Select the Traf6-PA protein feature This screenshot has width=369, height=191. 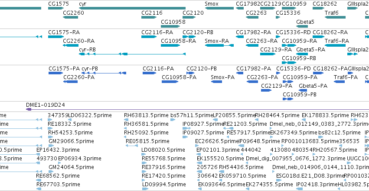click(340, 82)
